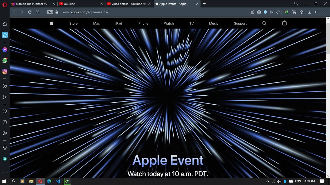Viewport: 330px width, 185px height.
Task: Open Messenger in the sidebar
Action: [x=5, y=50]
